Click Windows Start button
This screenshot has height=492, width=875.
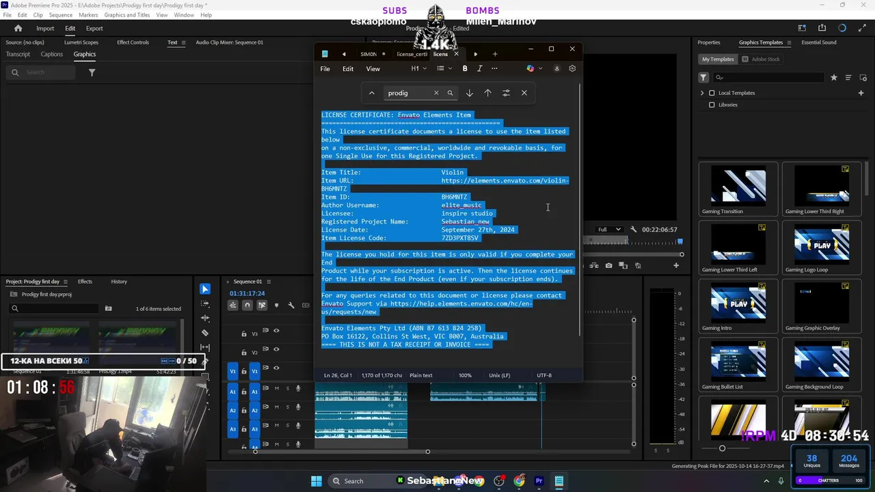tap(317, 481)
